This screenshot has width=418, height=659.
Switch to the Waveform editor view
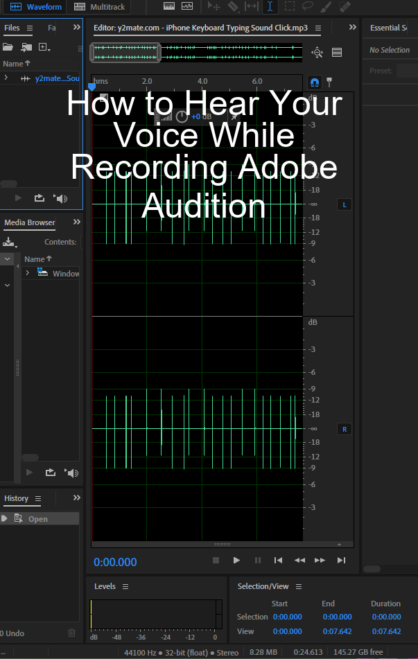click(x=35, y=7)
